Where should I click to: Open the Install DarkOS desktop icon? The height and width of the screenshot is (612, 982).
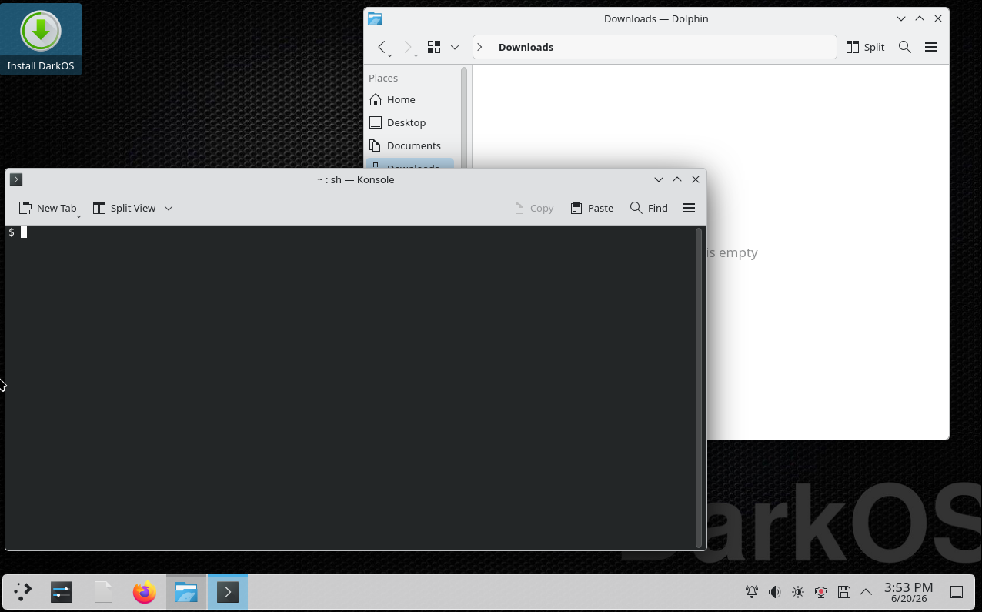click(41, 38)
